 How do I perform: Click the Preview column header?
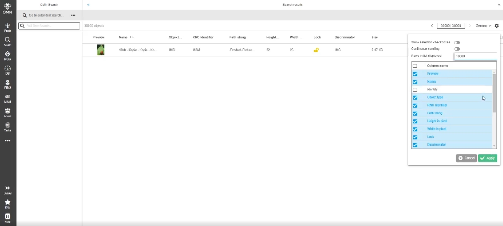[99, 37]
